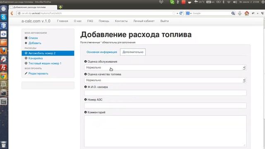Image resolution: width=265 pixels, height=149 pixels.
Task: Open the system settings gear menu
Action: pos(263,2)
